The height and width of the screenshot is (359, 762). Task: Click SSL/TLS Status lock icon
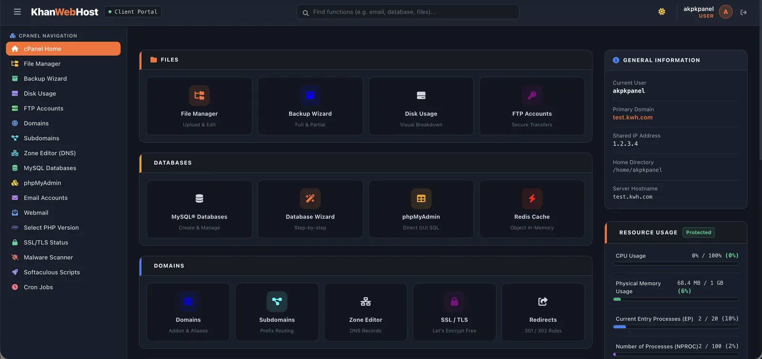15,242
